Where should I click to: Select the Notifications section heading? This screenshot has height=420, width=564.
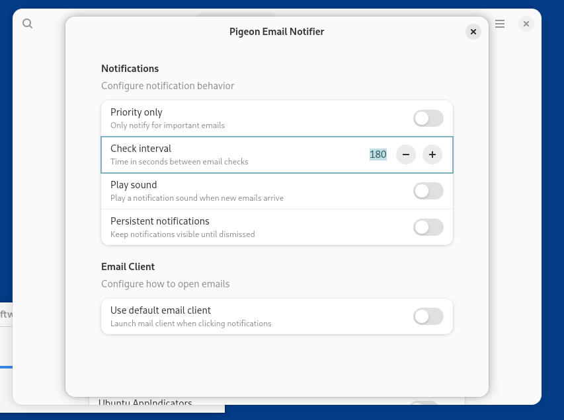click(x=130, y=69)
